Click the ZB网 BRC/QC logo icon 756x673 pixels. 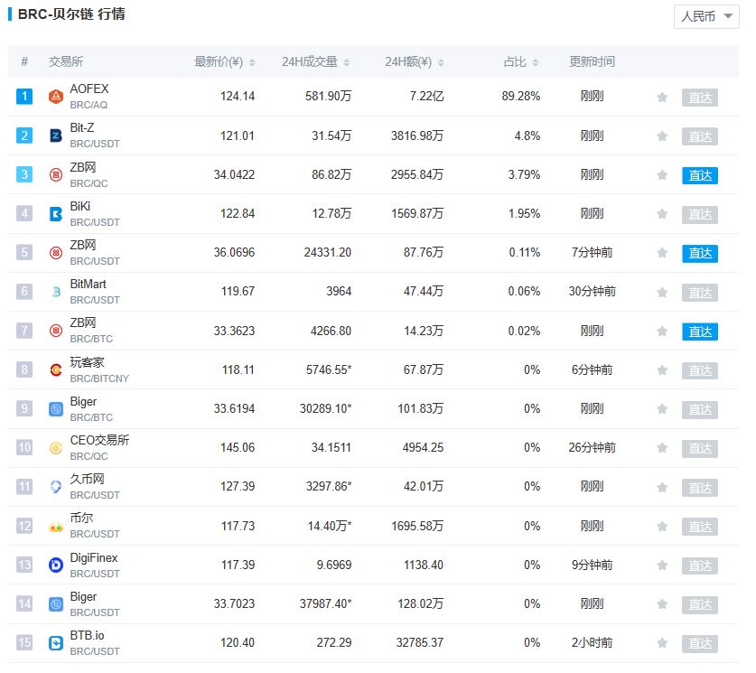[56, 174]
